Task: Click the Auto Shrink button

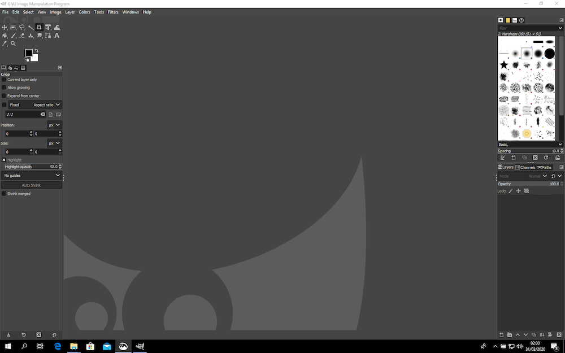Action: (31, 185)
